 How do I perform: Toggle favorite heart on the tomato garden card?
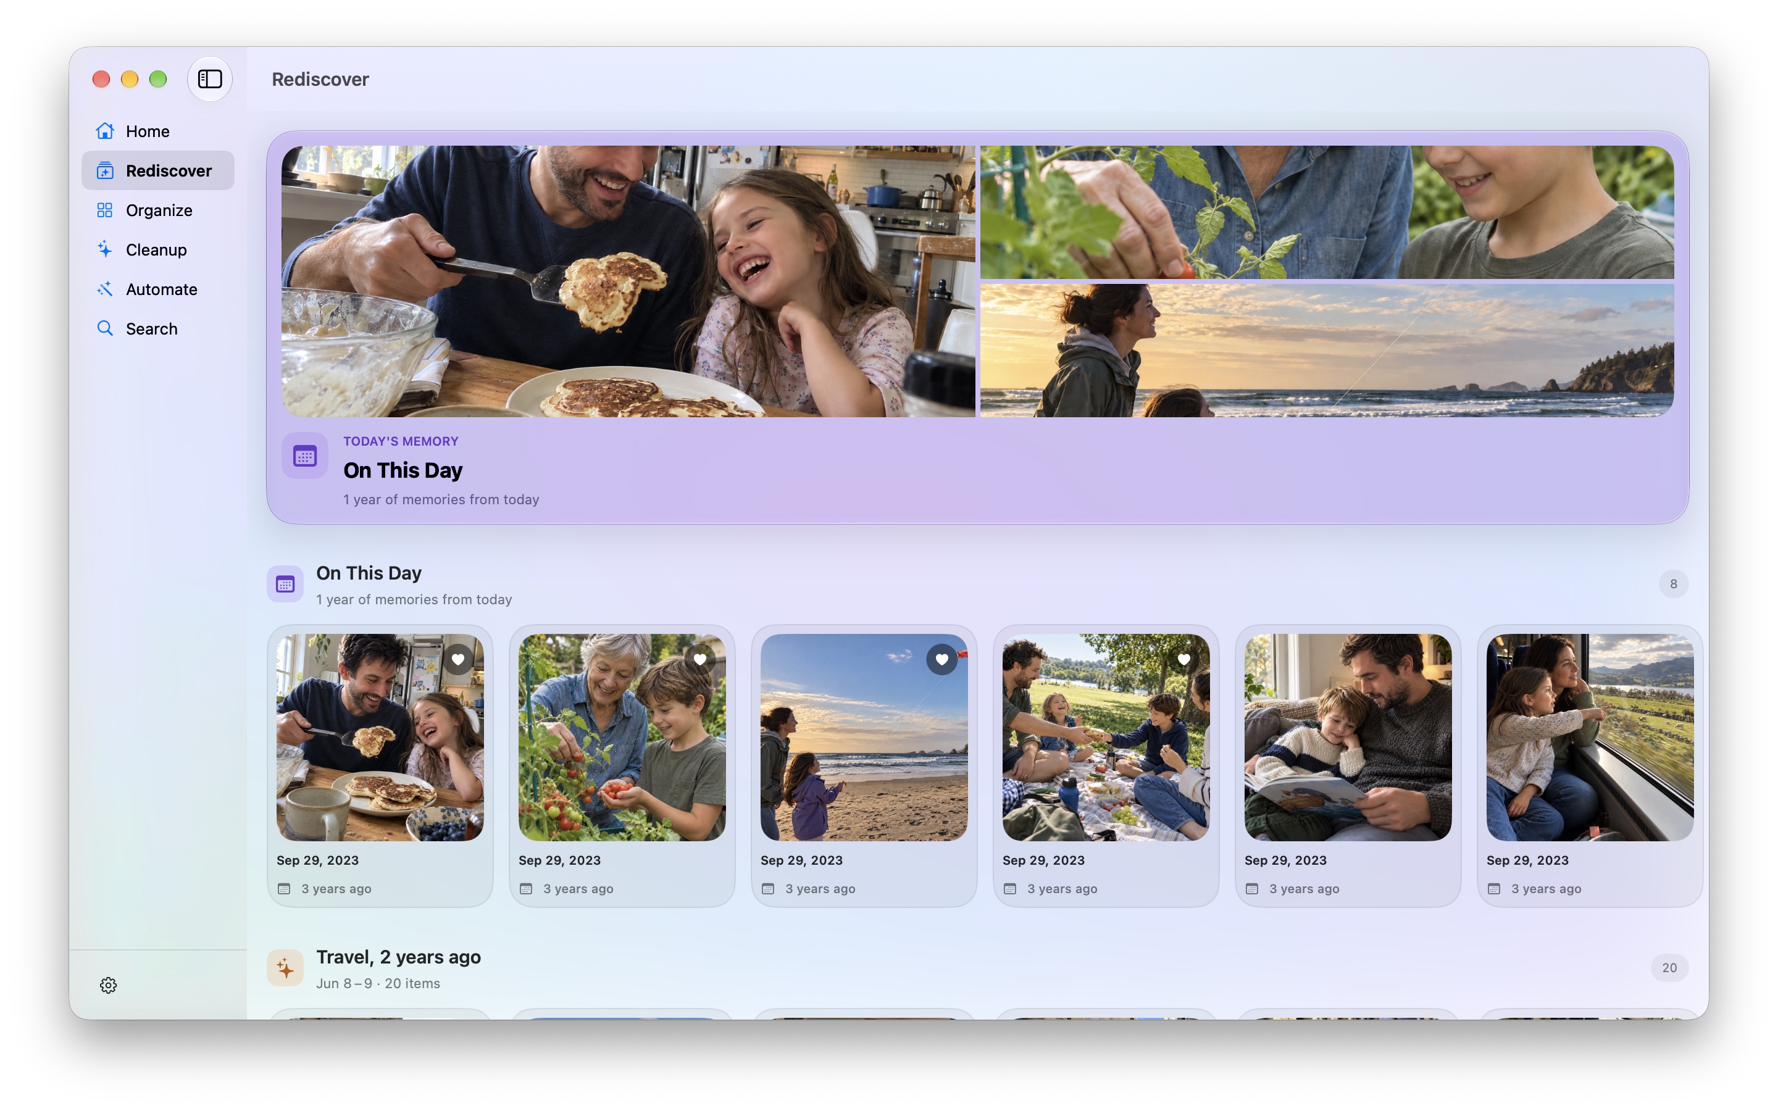pyautogui.click(x=699, y=660)
